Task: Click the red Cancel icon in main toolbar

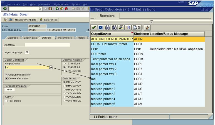Action: (66, 9)
